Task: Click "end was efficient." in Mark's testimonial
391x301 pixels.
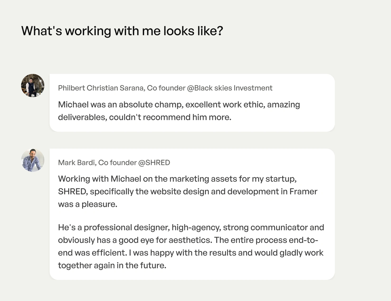Action: tap(92, 253)
